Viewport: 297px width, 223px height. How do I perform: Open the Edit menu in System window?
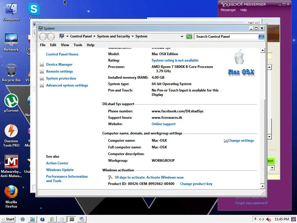point(53,45)
